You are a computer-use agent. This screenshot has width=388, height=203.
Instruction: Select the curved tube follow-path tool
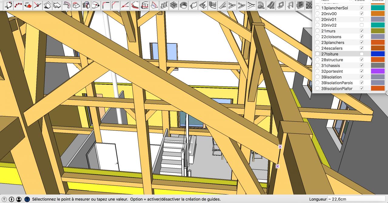67,5
